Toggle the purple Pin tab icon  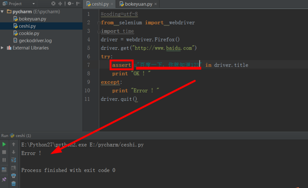(4, 179)
